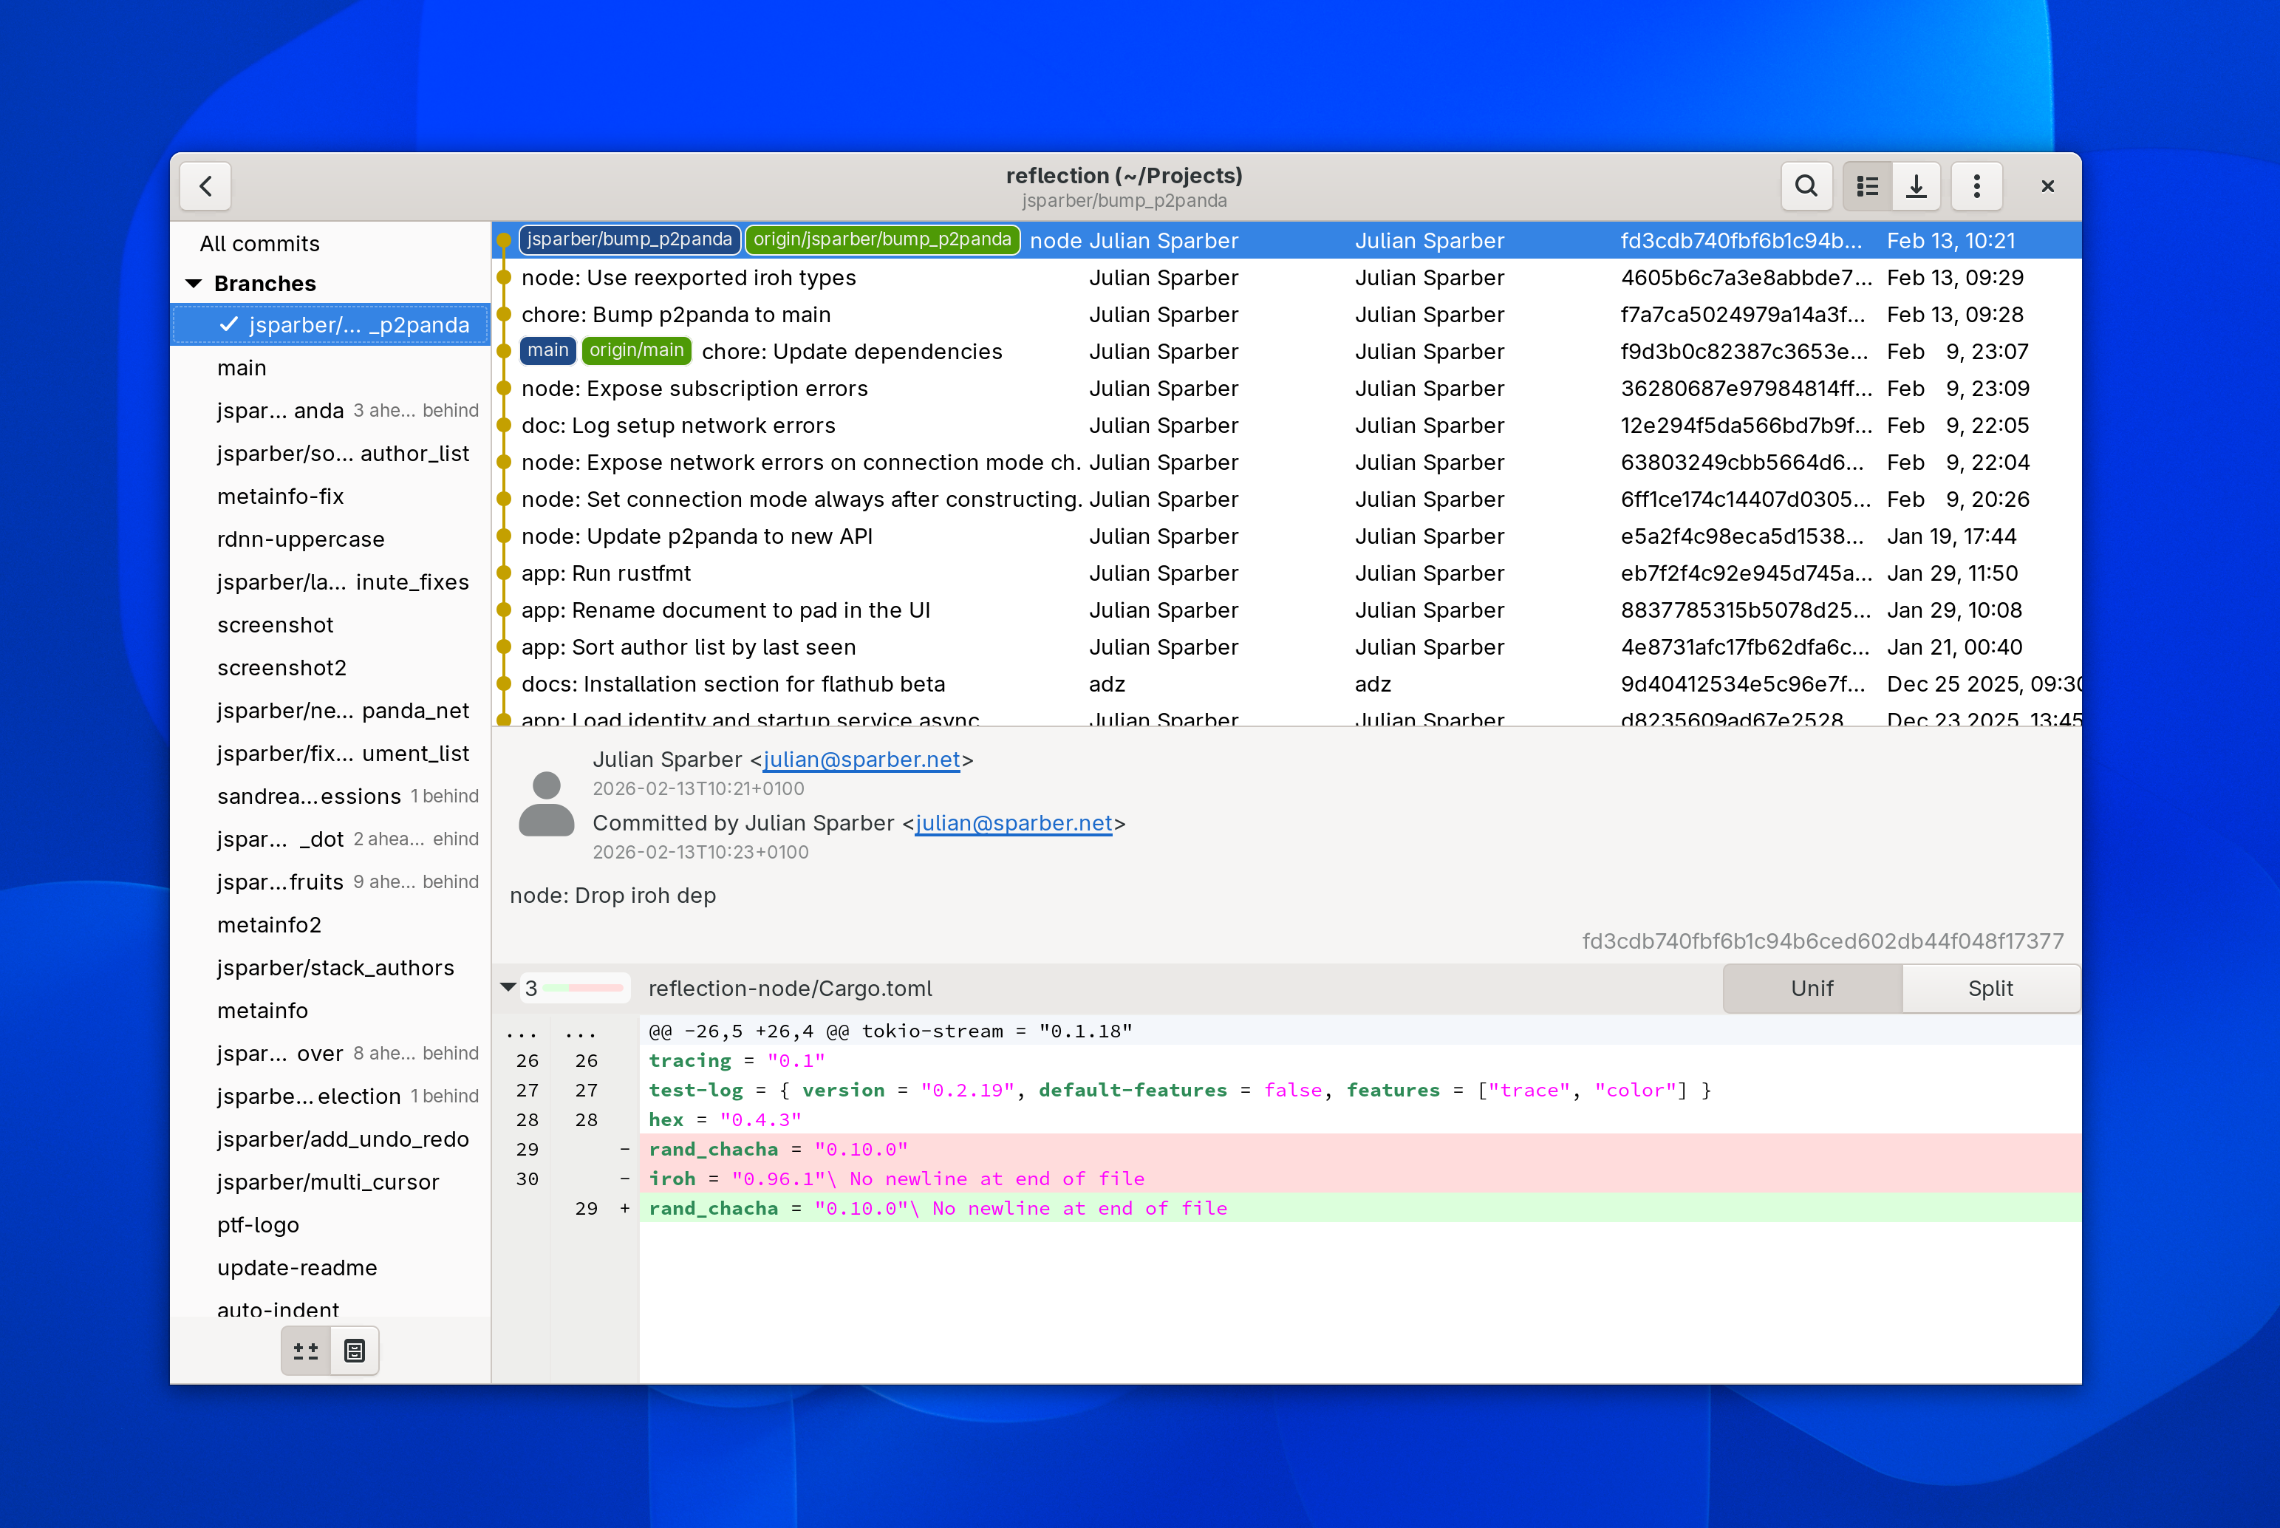Click the full commit hash fd3cdb740fbf6b1c94b6ced602db44f048f17377
The width and height of the screenshot is (2280, 1528).
1822,941
